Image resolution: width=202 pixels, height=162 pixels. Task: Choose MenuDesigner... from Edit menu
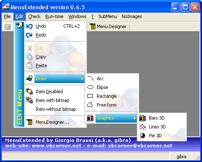coord(55,122)
